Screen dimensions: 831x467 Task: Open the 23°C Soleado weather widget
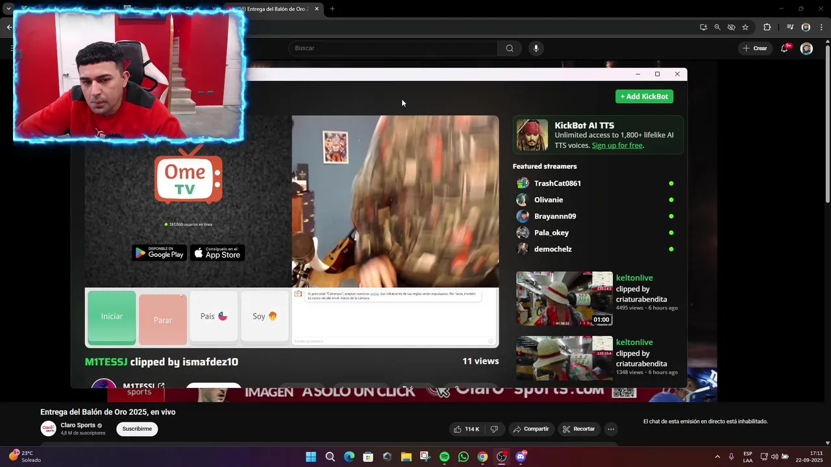25,457
